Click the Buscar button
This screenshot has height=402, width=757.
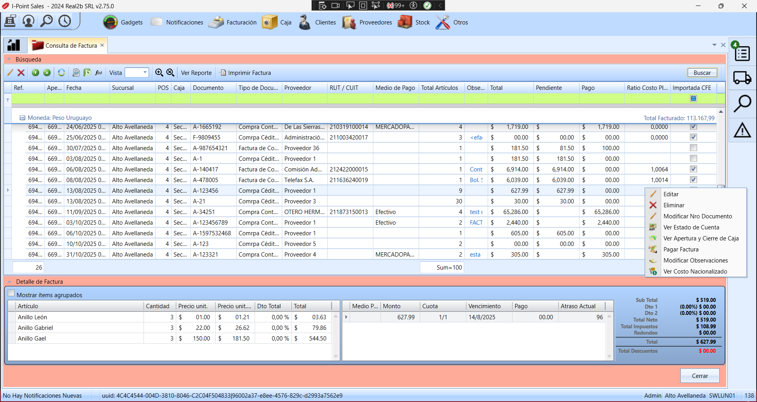pyautogui.click(x=702, y=73)
